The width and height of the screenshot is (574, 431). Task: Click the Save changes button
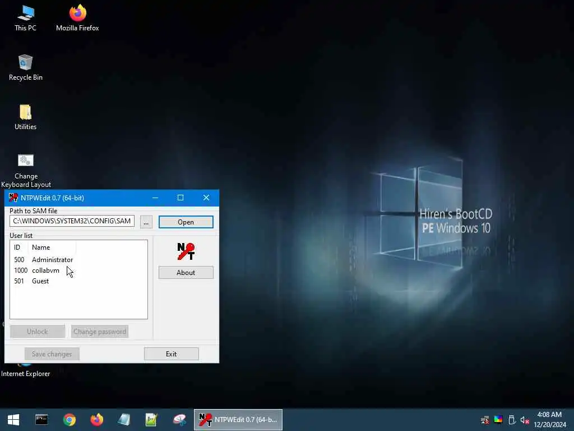click(x=52, y=354)
